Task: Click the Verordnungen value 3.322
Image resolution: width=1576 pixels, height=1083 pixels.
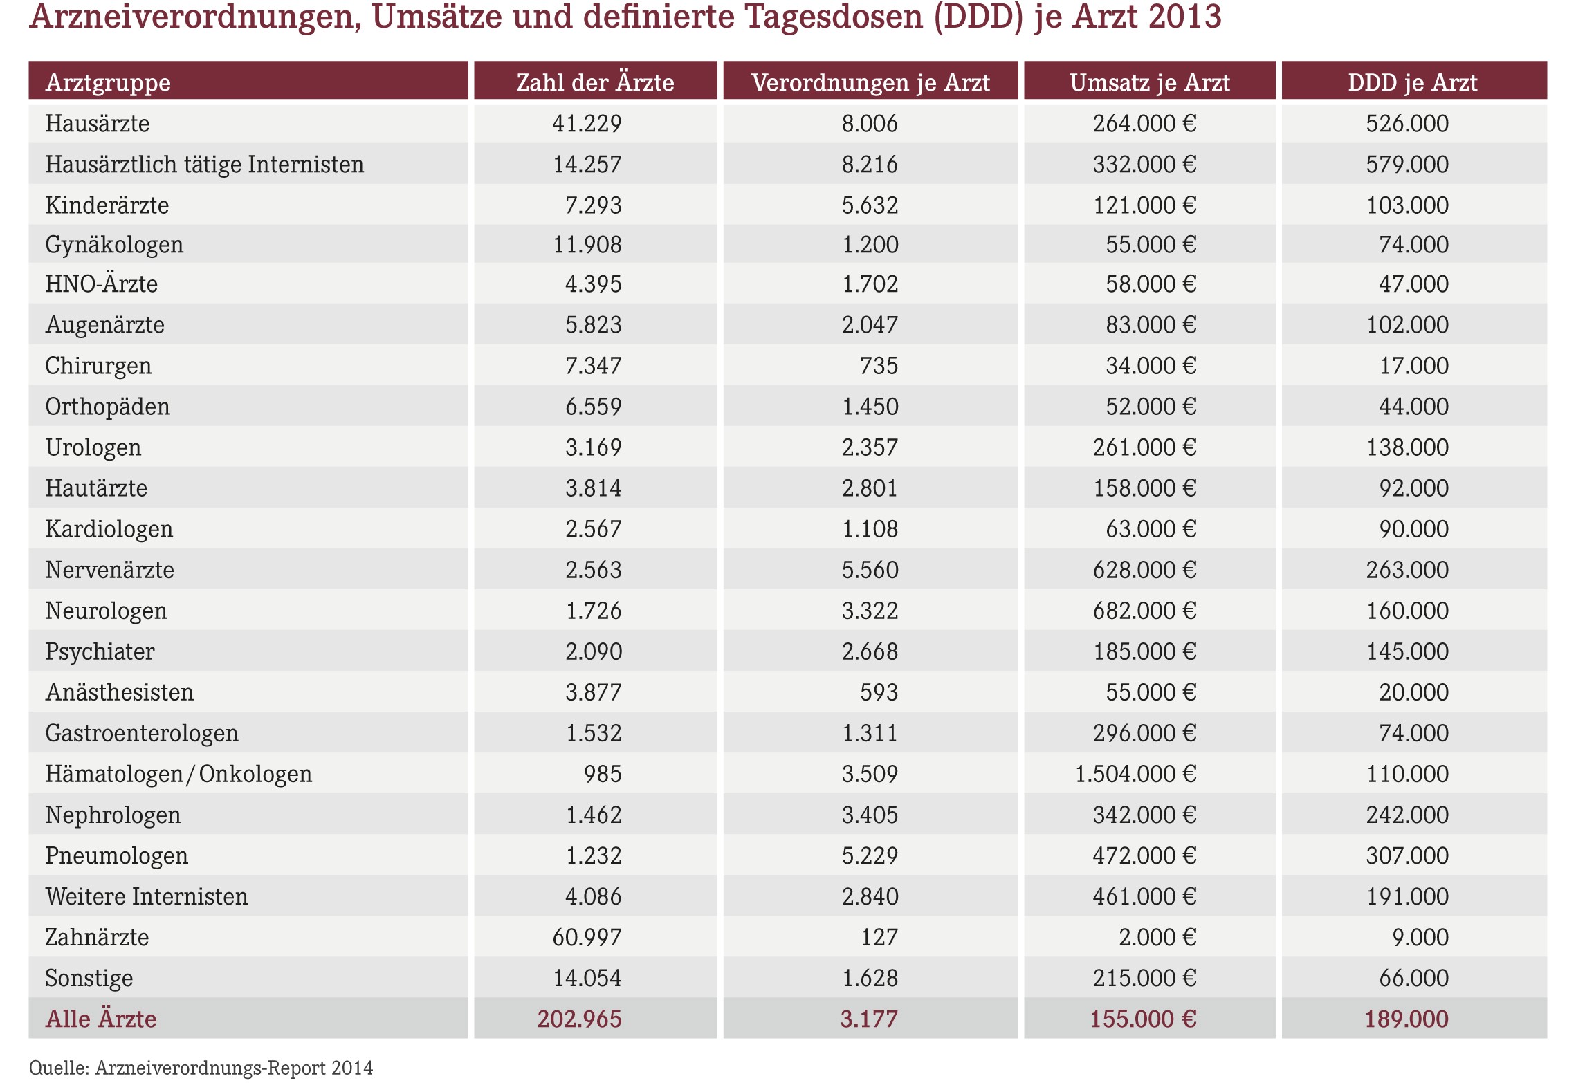Action: 870,611
